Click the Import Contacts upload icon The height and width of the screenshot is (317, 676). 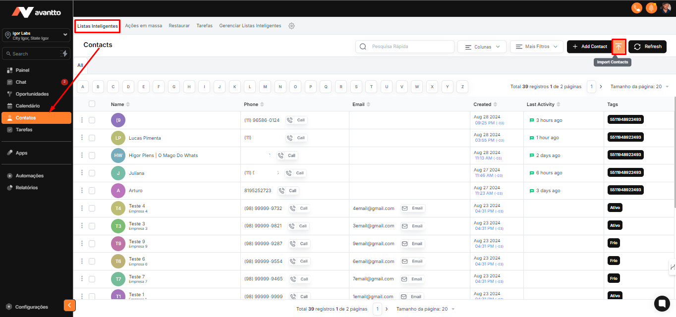619,47
